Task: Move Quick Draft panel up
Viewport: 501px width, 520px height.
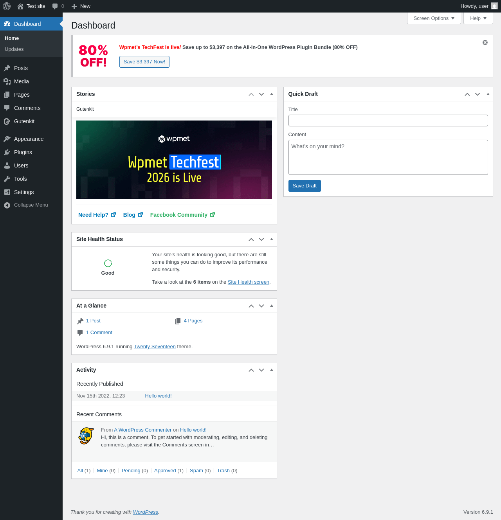Action: 467,94
